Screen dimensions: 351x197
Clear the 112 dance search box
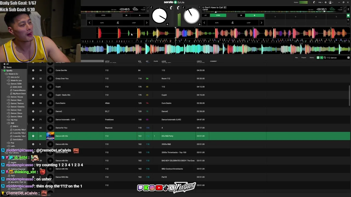[349, 58]
